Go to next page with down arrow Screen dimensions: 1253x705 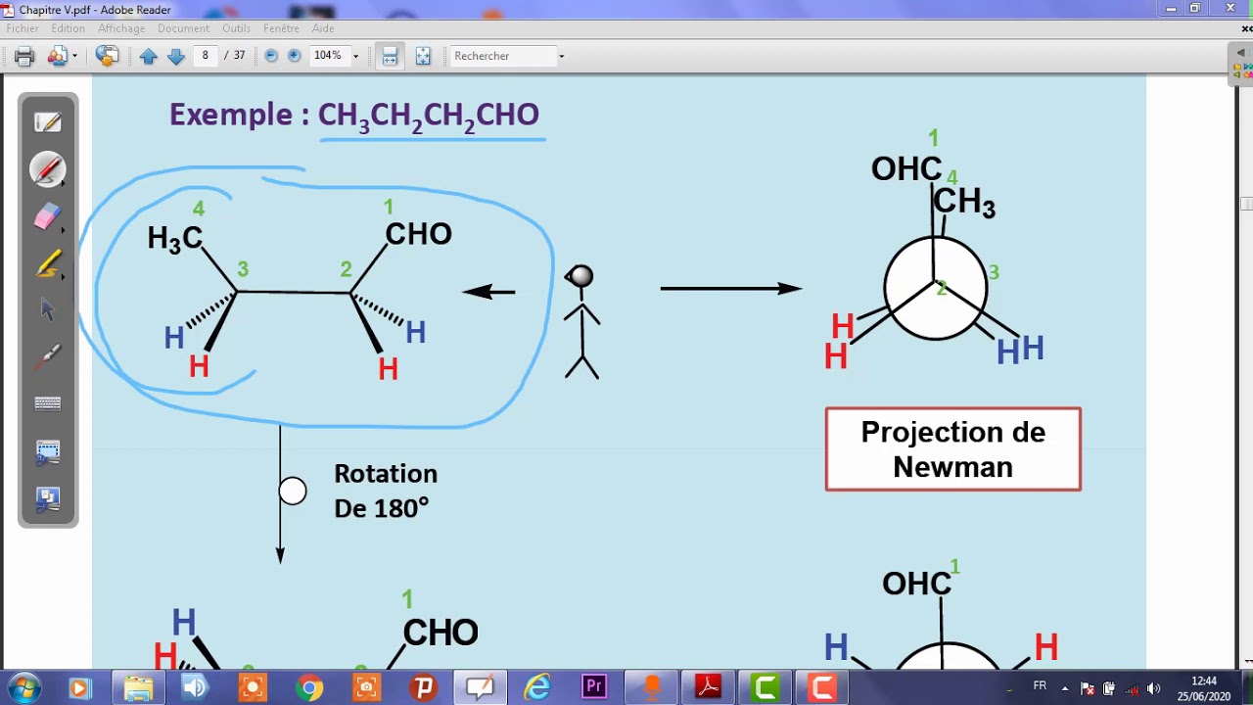tap(176, 56)
